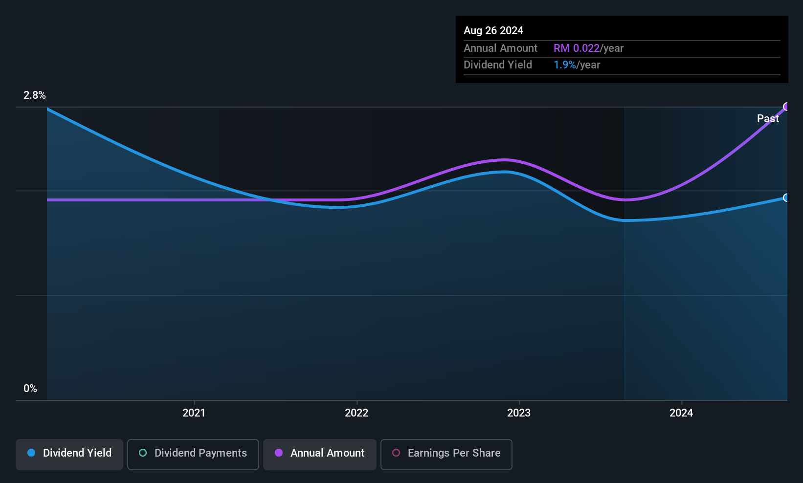Select the purple Annual Amount endpoint marker
Viewport: 803px width, 483px height.
tap(786, 107)
